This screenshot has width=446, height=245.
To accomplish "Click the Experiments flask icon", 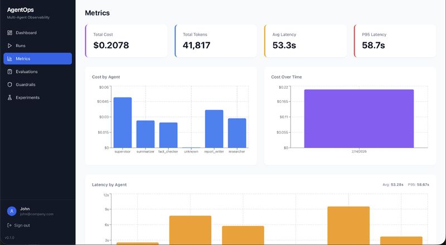I will pos(9,97).
